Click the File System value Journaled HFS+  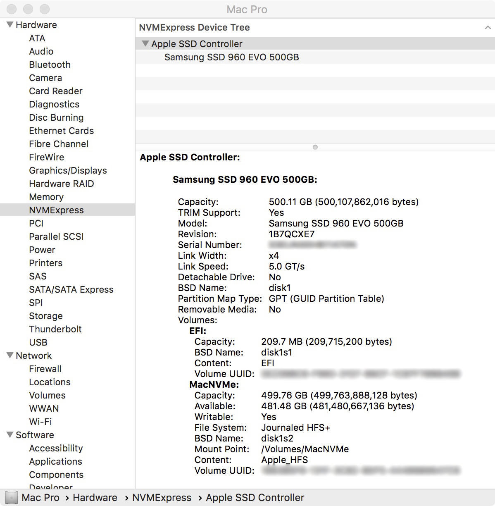click(x=296, y=427)
